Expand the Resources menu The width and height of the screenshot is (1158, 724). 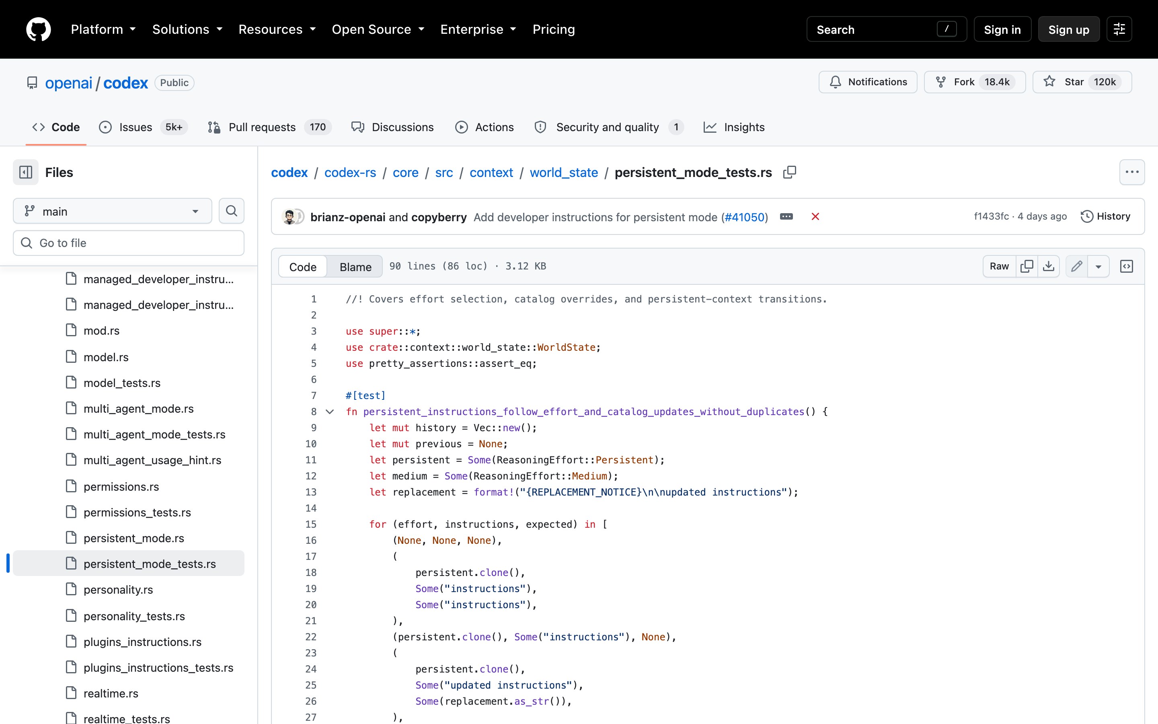(277, 30)
